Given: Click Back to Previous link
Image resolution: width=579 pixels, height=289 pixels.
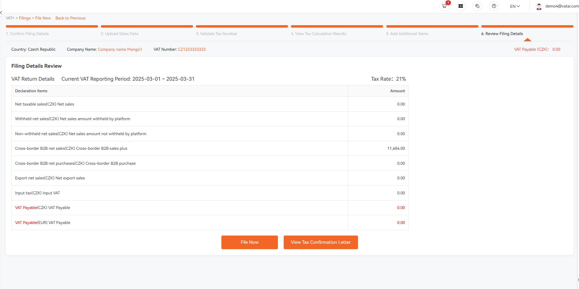Looking at the screenshot, I should [71, 18].
